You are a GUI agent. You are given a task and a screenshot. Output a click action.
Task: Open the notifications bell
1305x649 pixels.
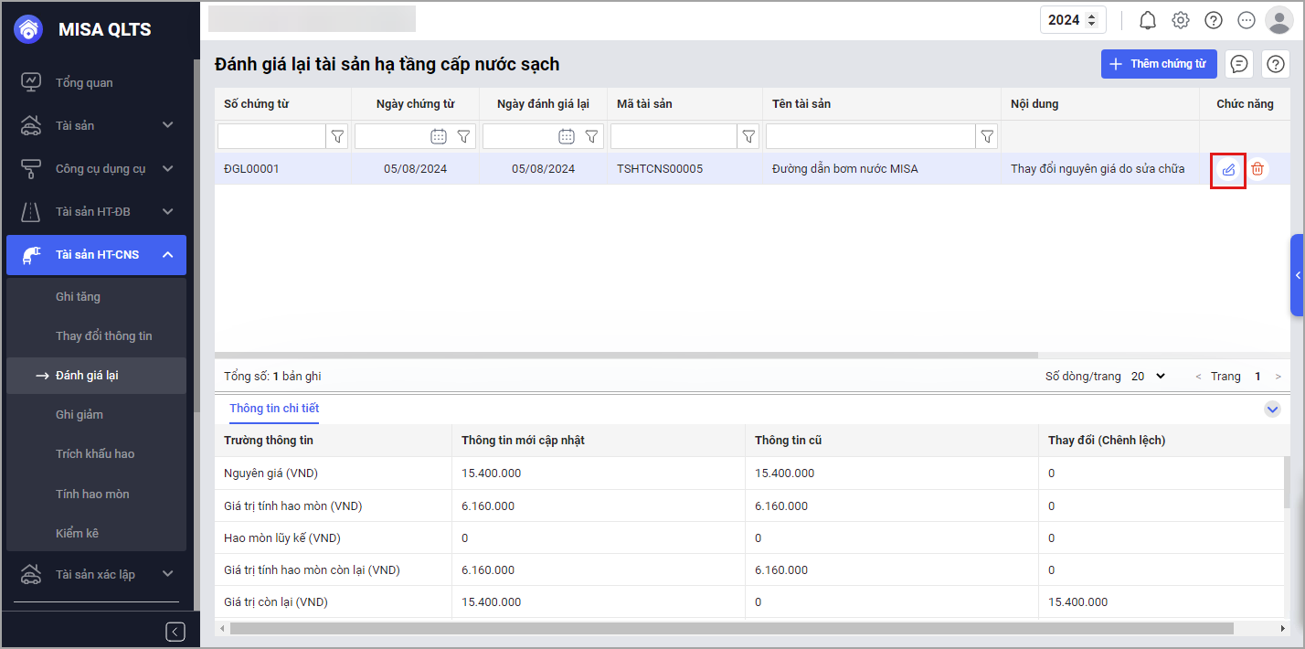1148,20
